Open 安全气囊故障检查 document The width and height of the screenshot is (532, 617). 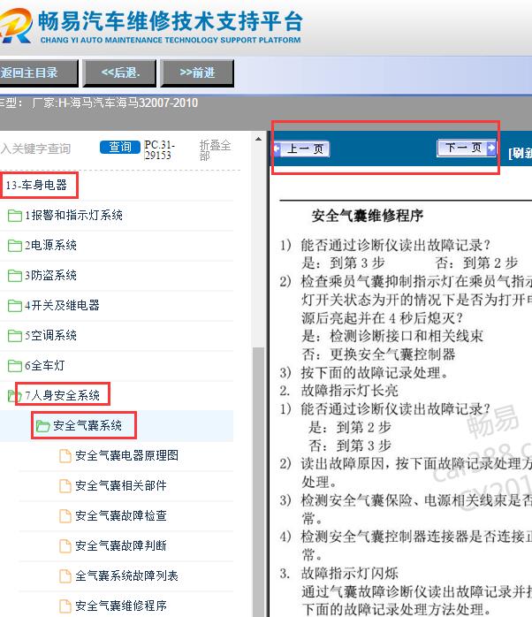pos(121,516)
